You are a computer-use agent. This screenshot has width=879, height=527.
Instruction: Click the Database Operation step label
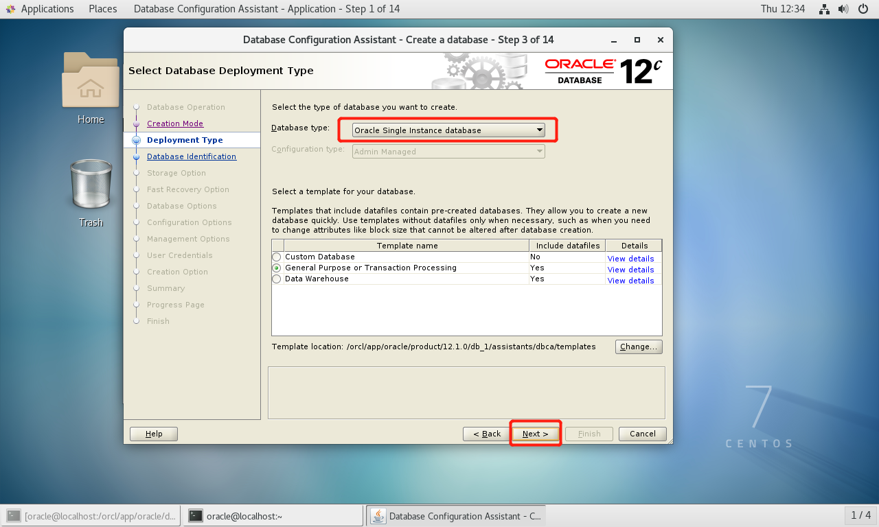[186, 107]
